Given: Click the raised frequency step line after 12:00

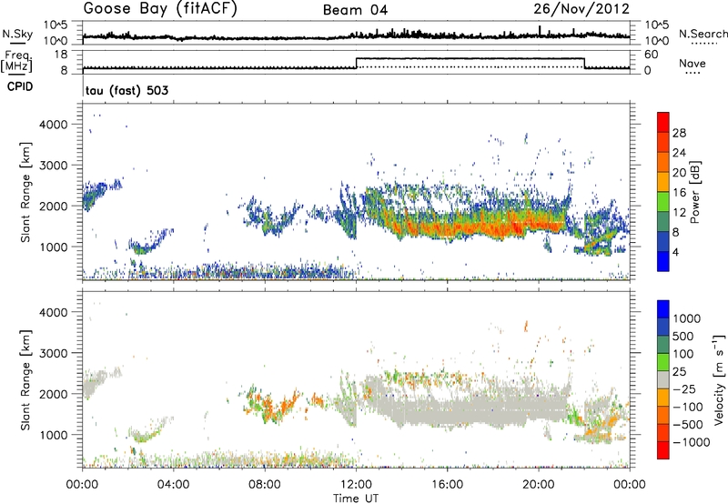Looking at the screenshot, I should point(470,58).
